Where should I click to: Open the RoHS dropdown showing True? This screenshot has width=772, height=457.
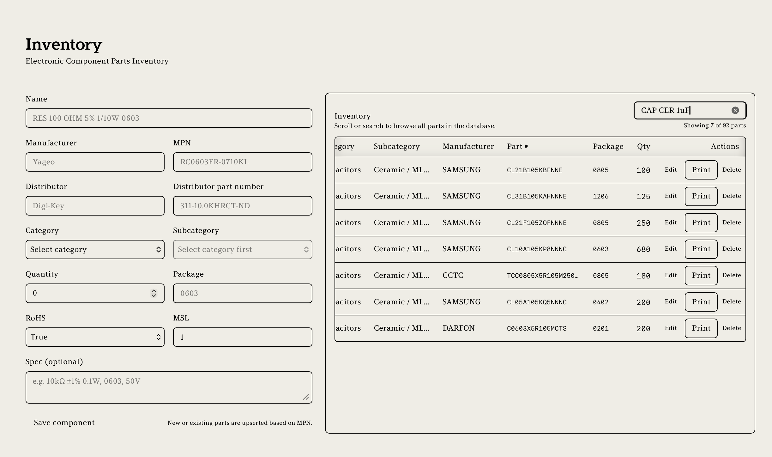[x=95, y=337]
